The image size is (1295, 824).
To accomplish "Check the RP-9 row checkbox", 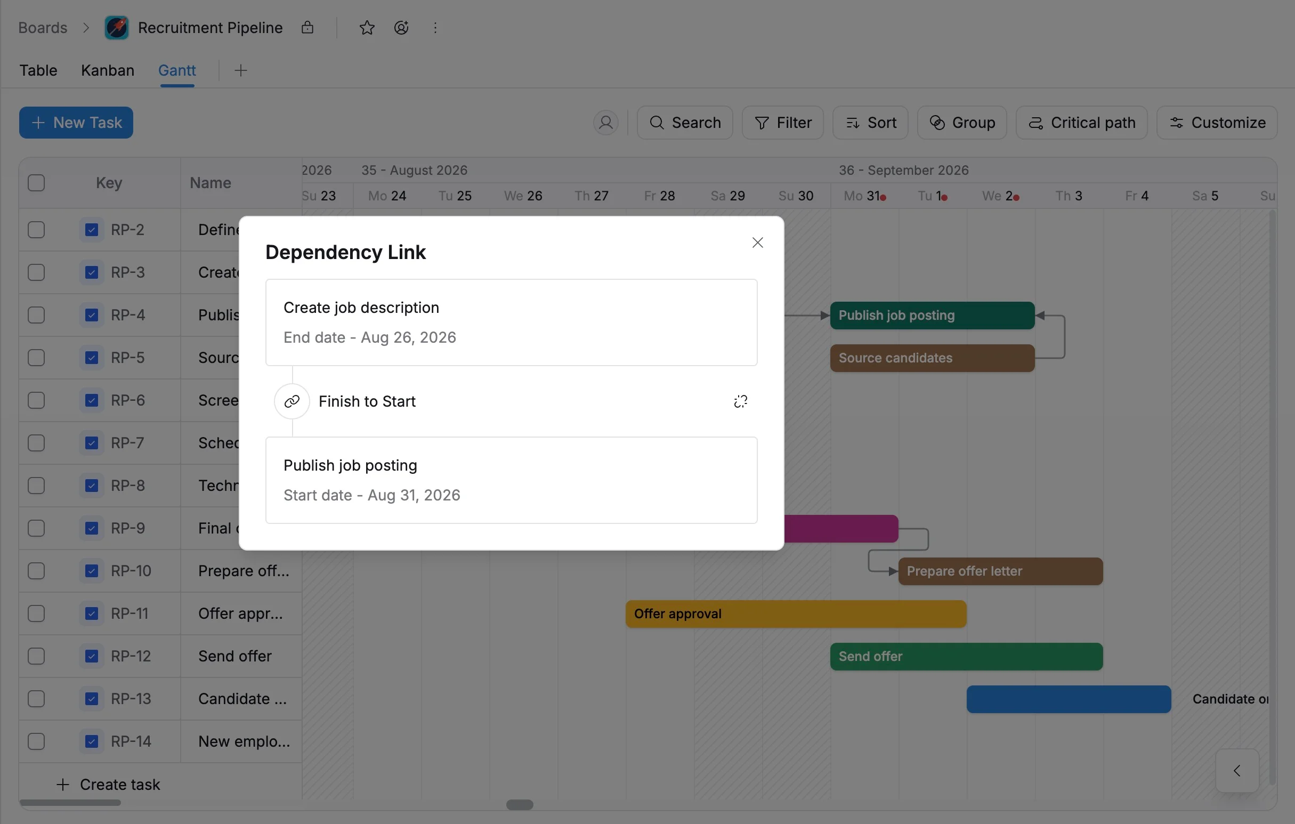I will pos(36,528).
